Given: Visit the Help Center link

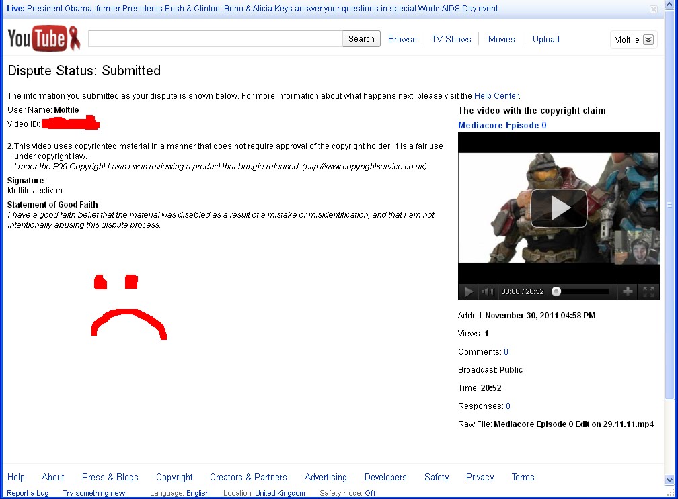Looking at the screenshot, I should (x=496, y=96).
